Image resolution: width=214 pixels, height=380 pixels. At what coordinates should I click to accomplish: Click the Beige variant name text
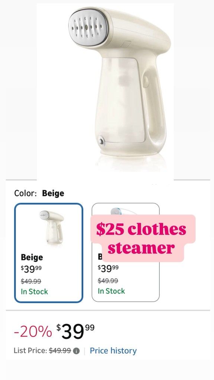tap(32, 257)
